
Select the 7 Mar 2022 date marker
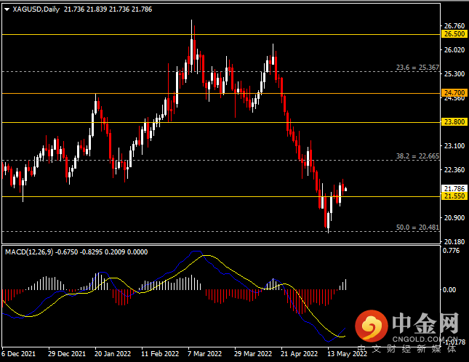(x=204, y=353)
